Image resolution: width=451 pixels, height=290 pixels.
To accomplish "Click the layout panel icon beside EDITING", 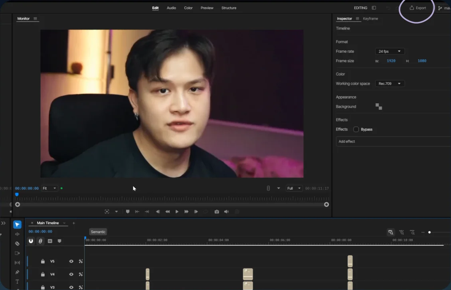I will [374, 8].
